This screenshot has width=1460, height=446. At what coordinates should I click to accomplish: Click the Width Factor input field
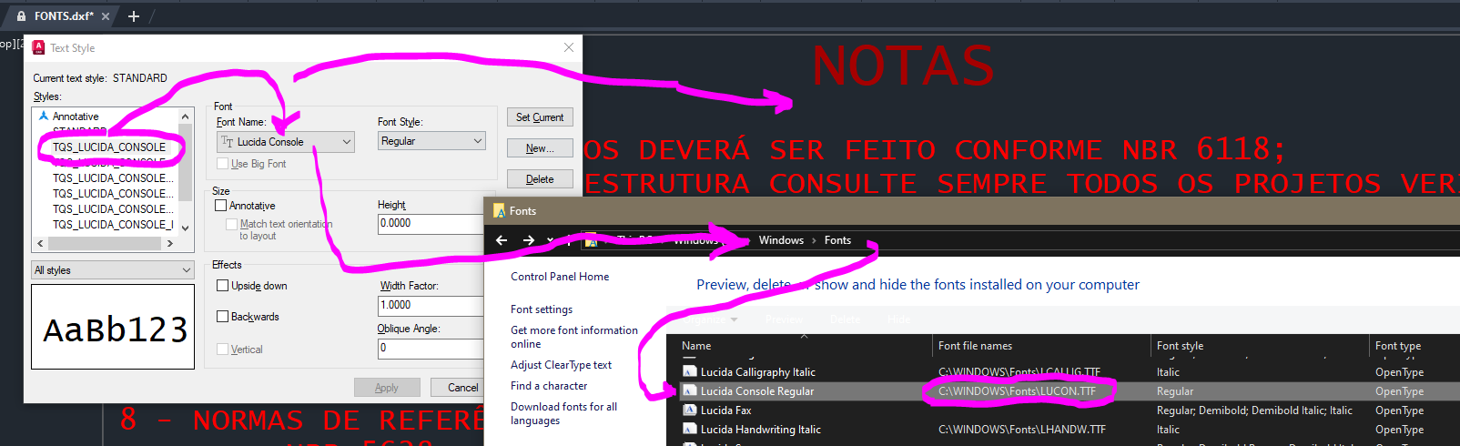[x=431, y=305]
